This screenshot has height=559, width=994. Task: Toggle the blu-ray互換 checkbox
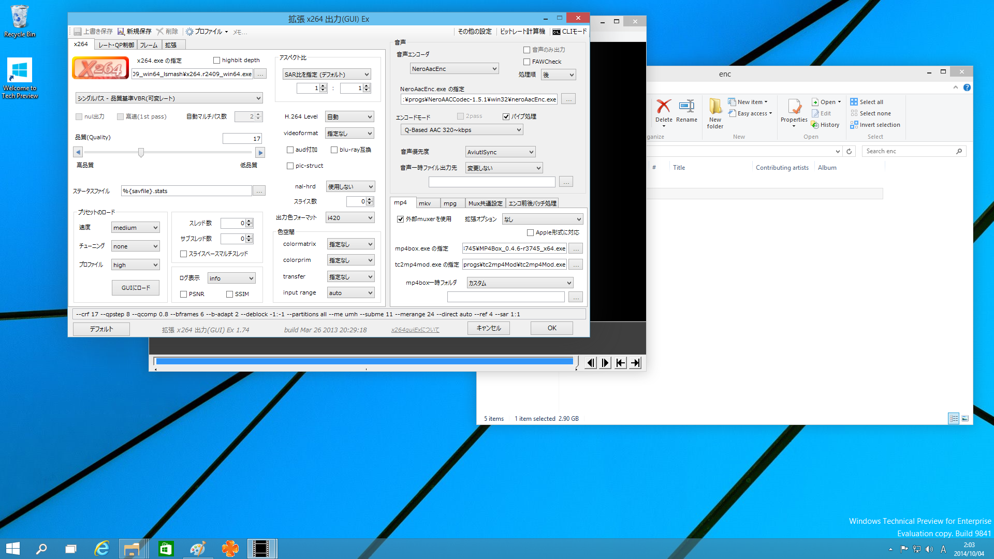pos(334,150)
